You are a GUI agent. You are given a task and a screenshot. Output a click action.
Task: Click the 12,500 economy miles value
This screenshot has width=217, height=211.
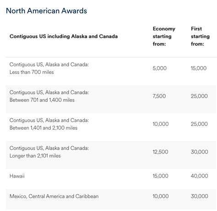[x=161, y=152]
